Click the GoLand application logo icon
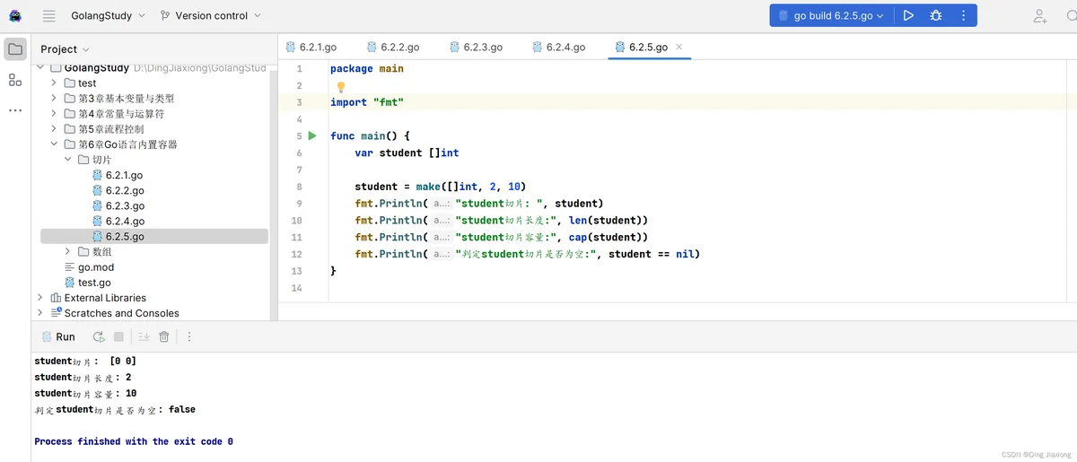1077x462 pixels. pos(15,16)
